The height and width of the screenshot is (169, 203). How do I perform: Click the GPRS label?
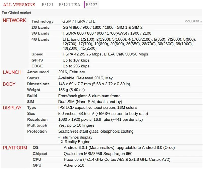[37, 60]
